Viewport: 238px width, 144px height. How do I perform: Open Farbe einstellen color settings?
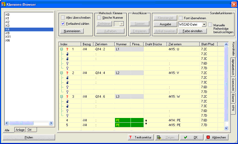pos(192,31)
